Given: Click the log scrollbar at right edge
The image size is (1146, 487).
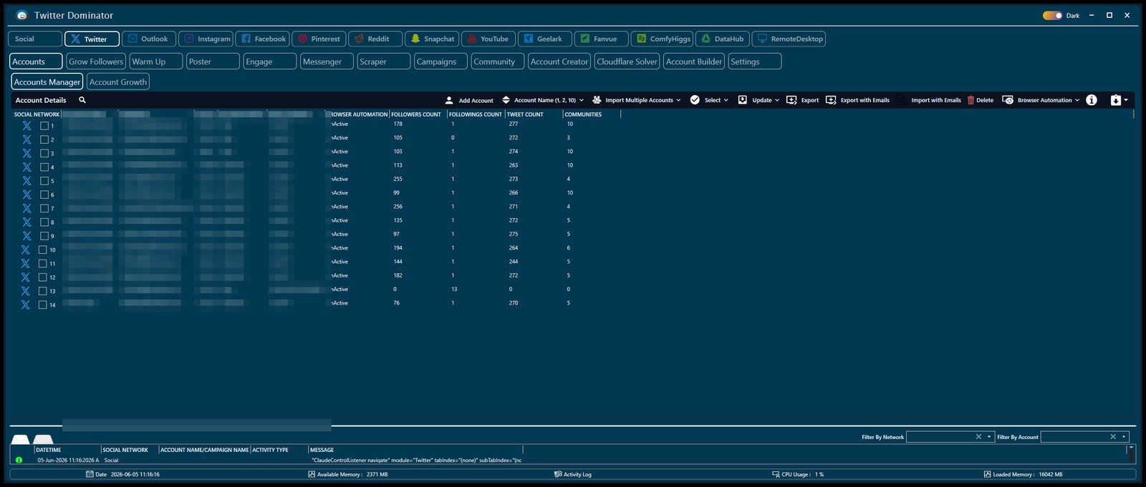Looking at the screenshot, I should coord(1131,453).
